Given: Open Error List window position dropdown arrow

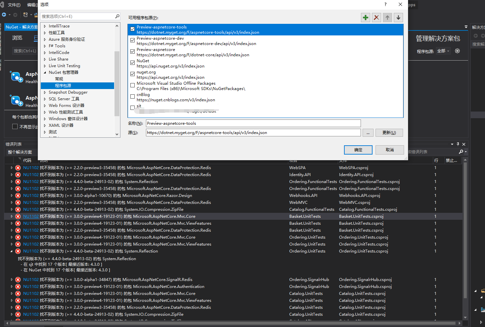Looking at the screenshot, I should (x=452, y=144).
